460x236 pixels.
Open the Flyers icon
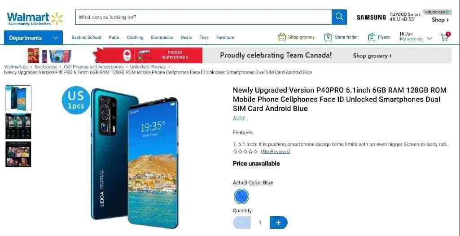tap(372, 37)
